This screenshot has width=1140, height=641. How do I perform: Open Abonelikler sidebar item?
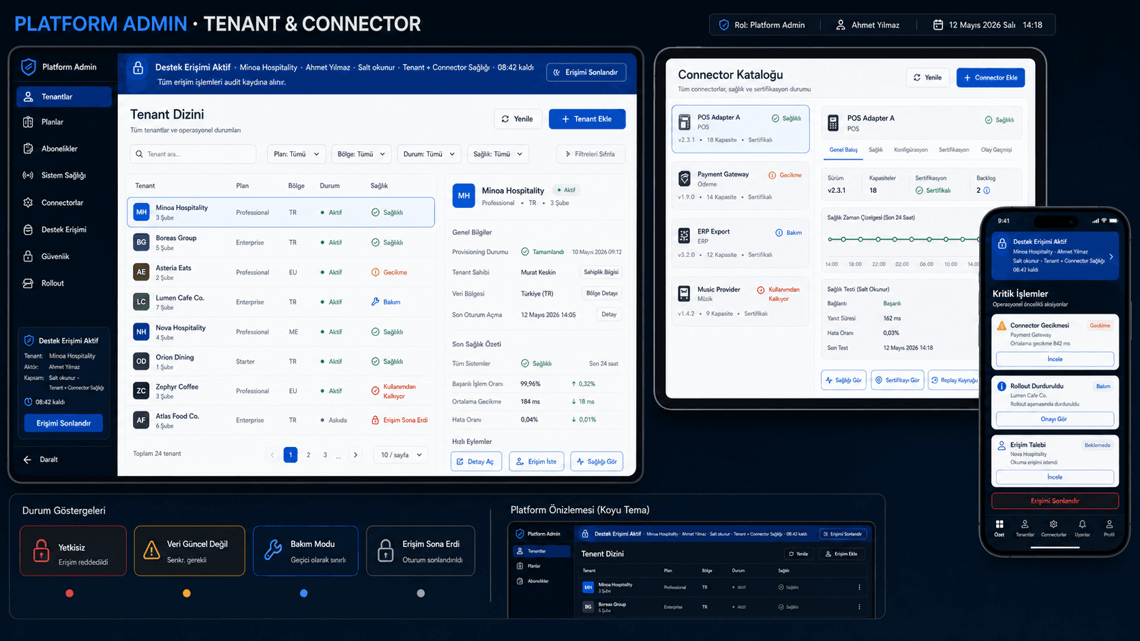coord(59,148)
